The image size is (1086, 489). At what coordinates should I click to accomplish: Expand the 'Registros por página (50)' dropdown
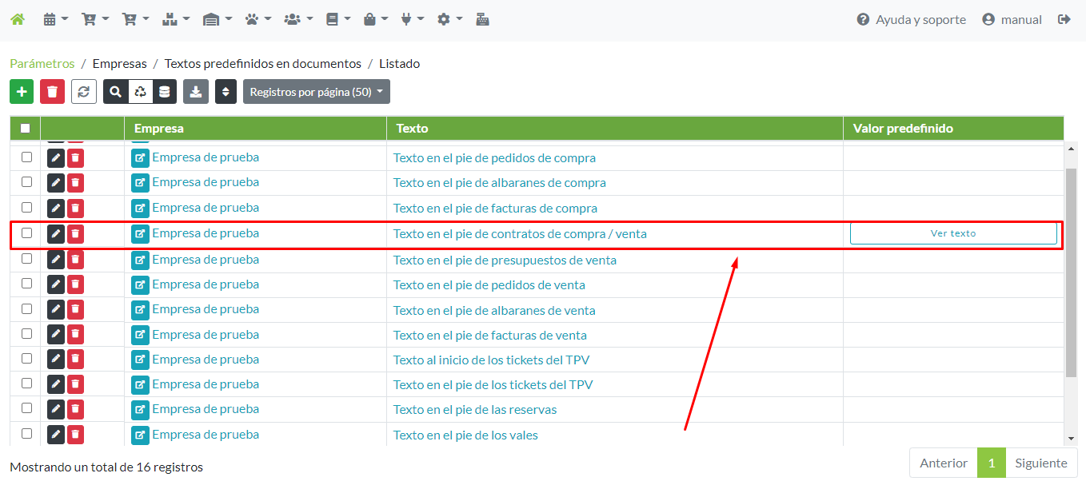coord(316,92)
